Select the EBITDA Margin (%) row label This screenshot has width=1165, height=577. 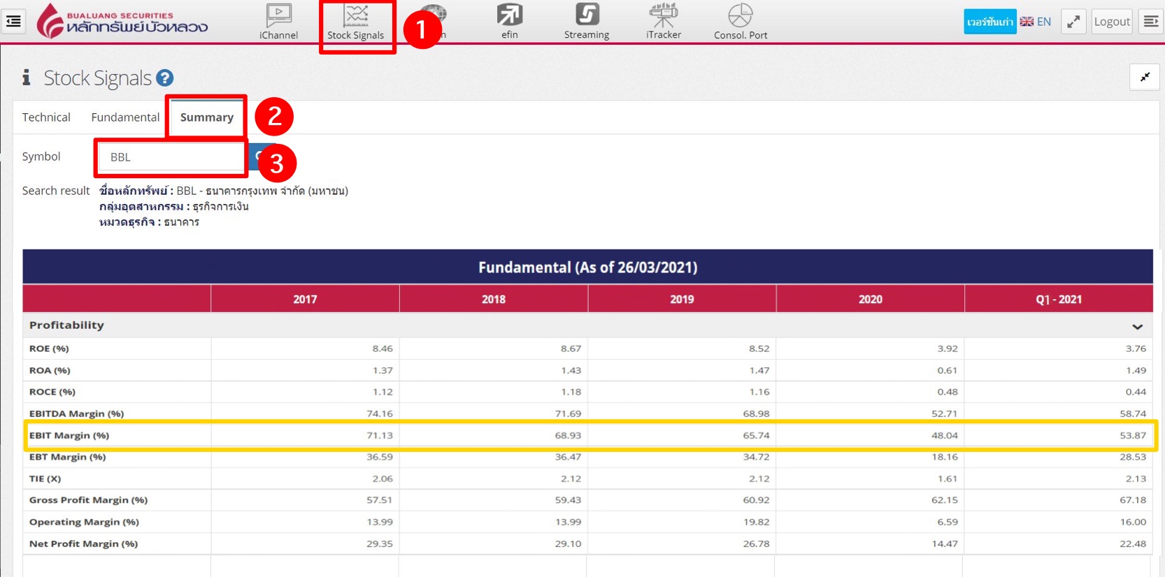pos(77,414)
